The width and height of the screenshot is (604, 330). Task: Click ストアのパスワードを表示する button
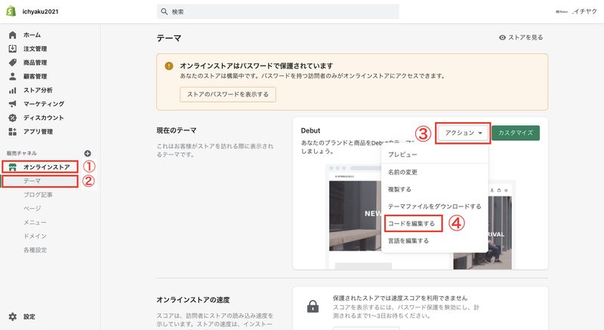[x=228, y=94]
